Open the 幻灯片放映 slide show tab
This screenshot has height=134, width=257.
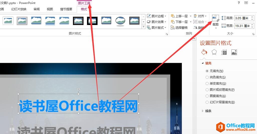tap(19, 9)
